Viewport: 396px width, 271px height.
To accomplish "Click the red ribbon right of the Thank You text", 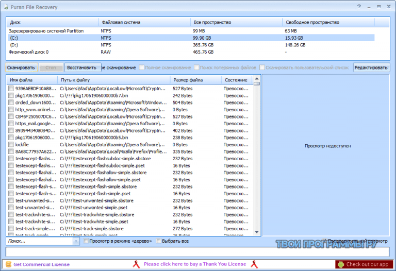I will (253, 264).
